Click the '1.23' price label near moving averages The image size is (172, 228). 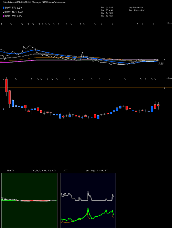tap(161, 64)
